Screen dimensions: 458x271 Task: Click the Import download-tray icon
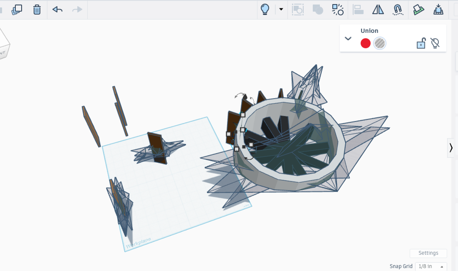pyautogui.click(x=438, y=10)
